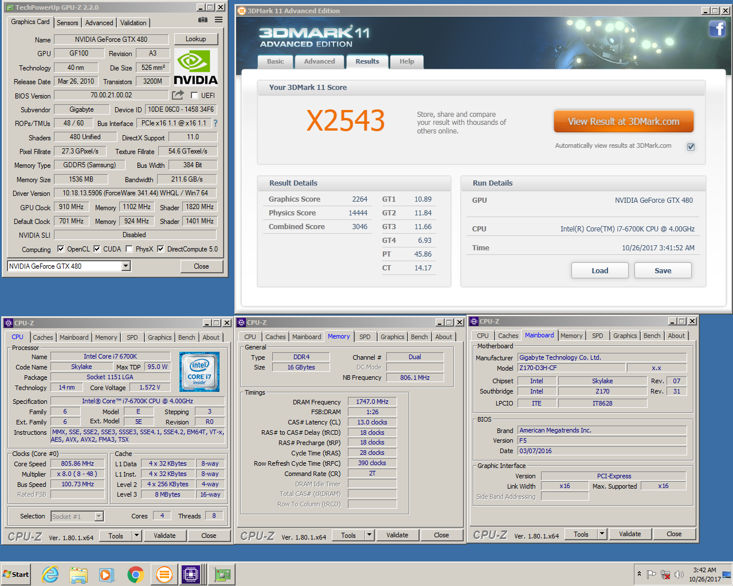Click the GPU-Z taskbar icon
Viewport: 733px width, 586px height.
point(221,574)
